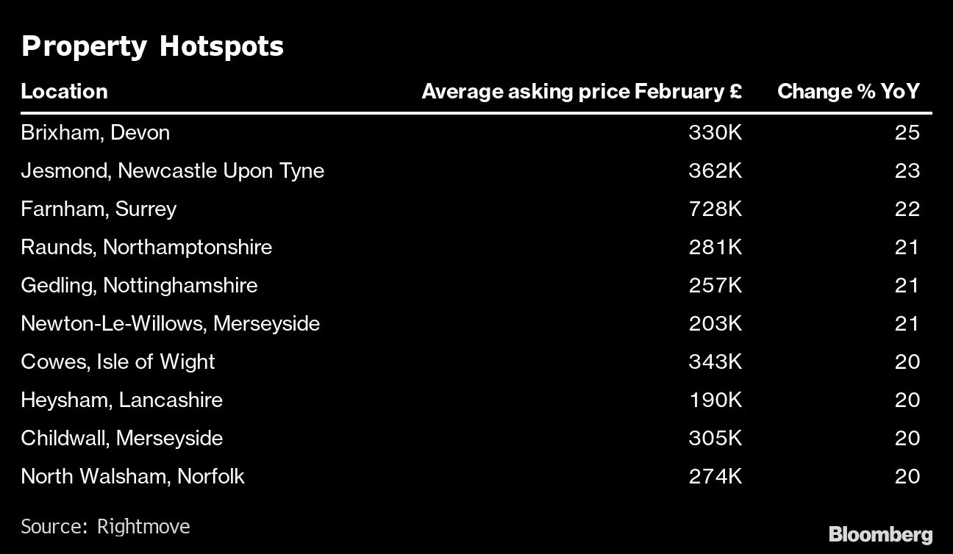
Task: Click North Walsham, Norfolk row label
Action: pos(132,477)
